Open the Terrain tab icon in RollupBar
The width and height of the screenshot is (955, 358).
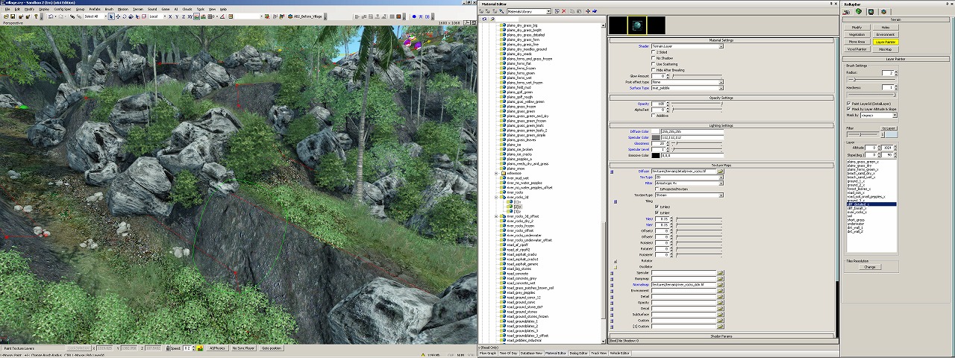pyautogui.click(x=859, y=11)
